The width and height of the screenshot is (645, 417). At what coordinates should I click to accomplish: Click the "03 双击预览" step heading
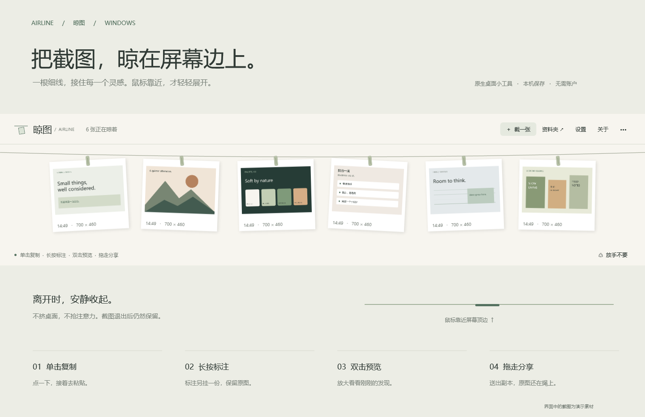(x=359, y=367)
